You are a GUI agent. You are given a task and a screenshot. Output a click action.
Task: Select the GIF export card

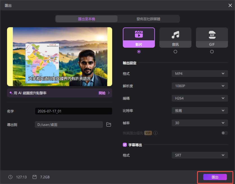point(212,38)
